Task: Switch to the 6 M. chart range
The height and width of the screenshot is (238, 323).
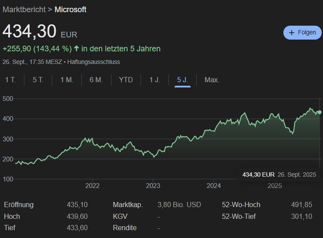Action: [96, 80]
